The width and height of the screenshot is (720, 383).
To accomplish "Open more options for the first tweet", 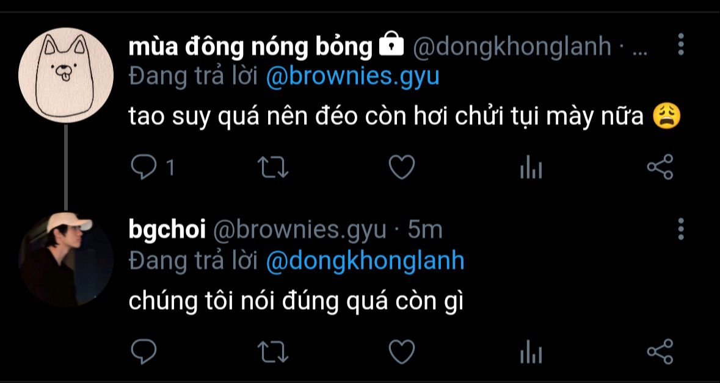I will tap(681, 45).
